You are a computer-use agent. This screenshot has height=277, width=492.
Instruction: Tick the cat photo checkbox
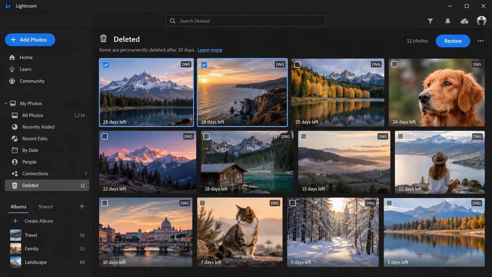coord(202,203)
